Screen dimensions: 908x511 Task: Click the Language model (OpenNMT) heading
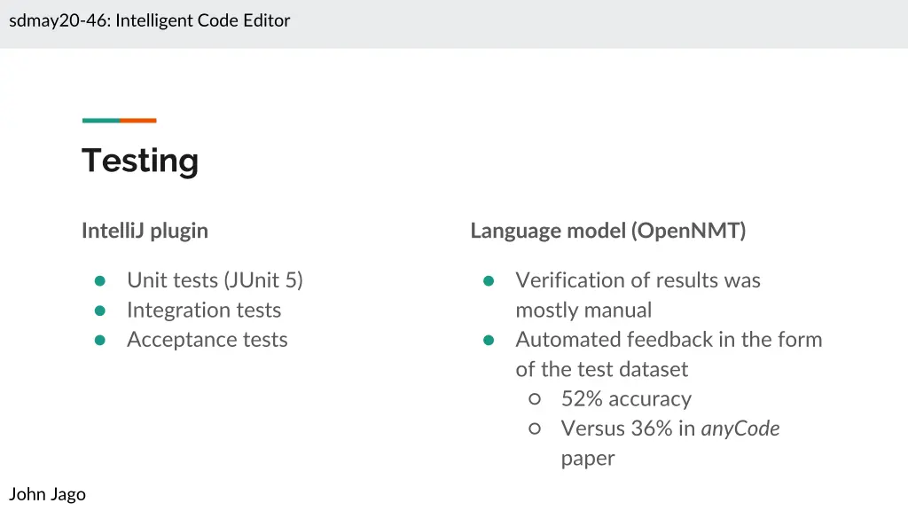click(x=608, y=231)
